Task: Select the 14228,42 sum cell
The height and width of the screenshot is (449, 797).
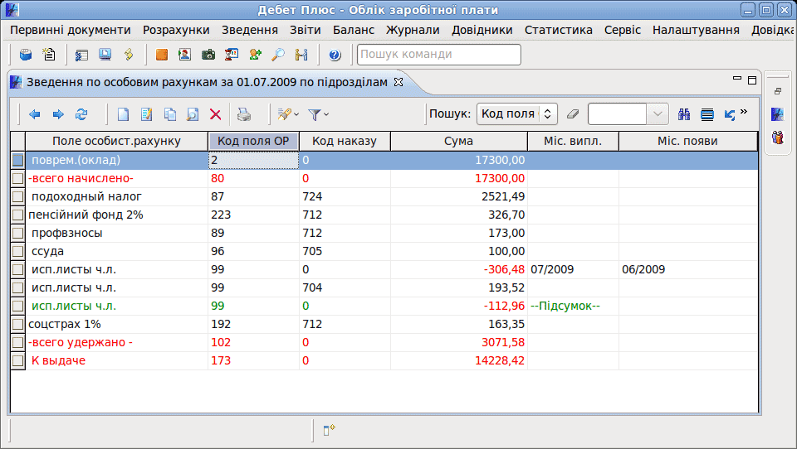Action: 459,360
